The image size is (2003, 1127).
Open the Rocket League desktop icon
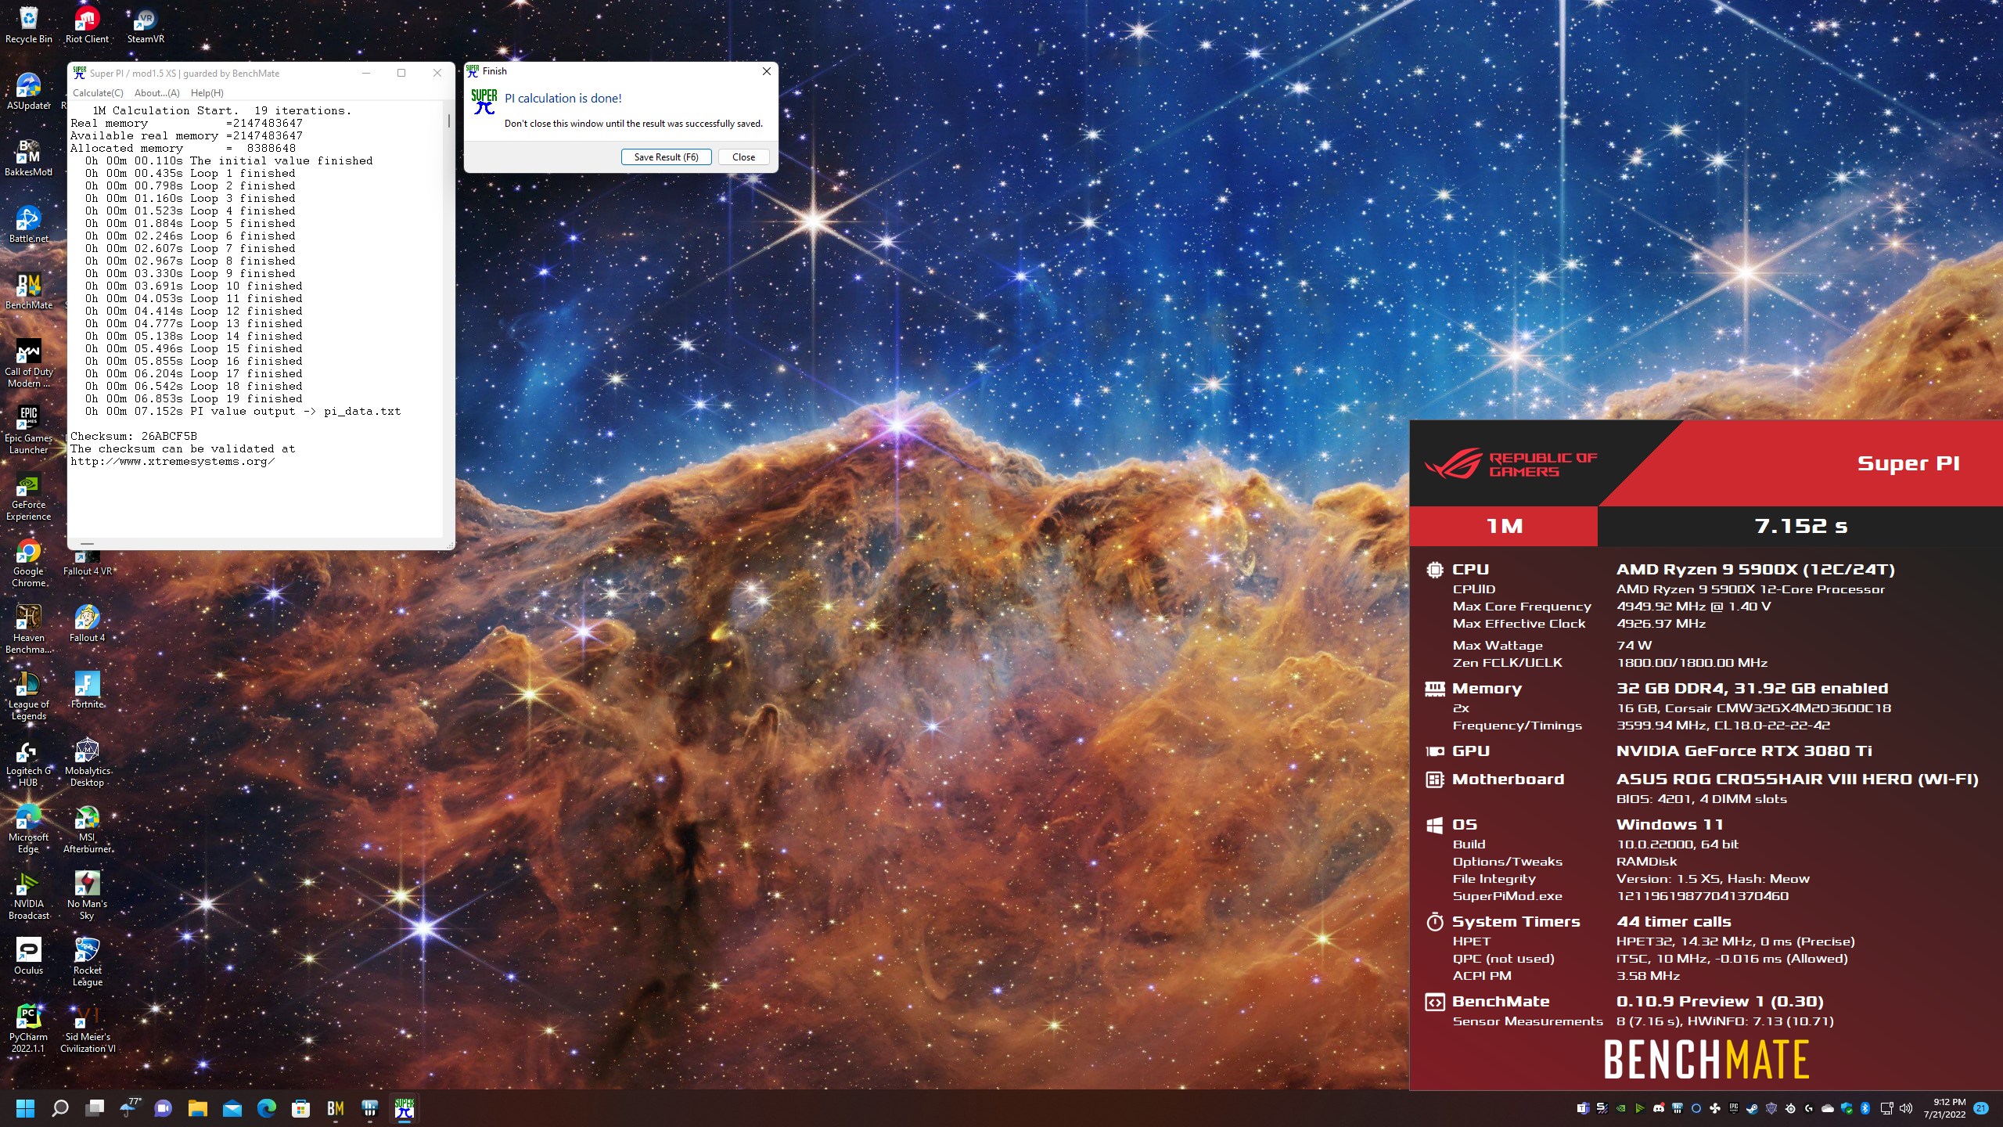(87, 962)
